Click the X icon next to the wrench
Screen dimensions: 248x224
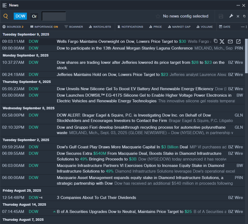click(238, 16)
